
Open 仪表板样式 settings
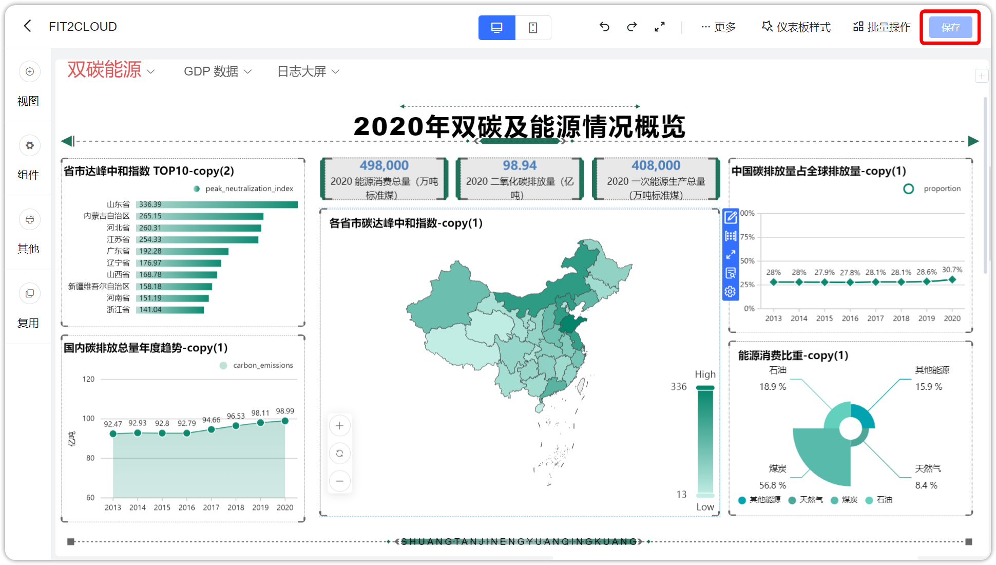coord(796,27)
